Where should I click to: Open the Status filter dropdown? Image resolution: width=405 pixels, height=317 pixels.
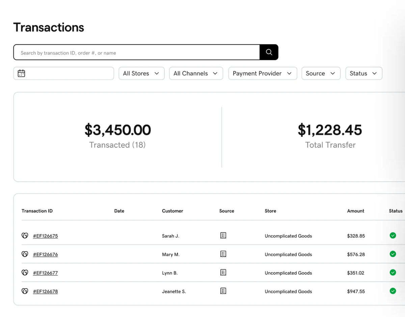click(363, 73)
